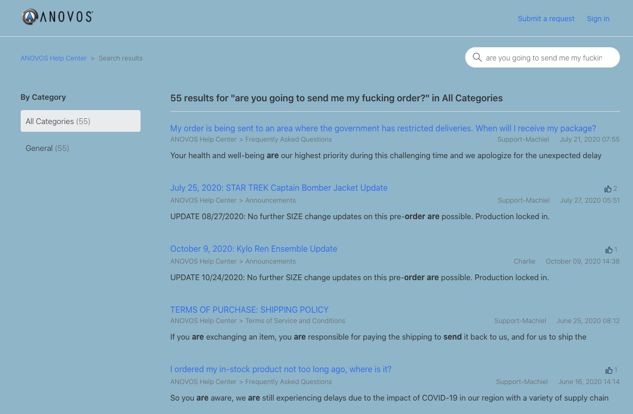This screenshot has width=633, height=414.
Task: Click Announcements under Bomber Jacket Update result
Action: pyautogui.click(x=271, y=201)
